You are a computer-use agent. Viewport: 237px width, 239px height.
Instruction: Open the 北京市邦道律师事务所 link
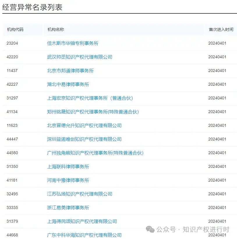[70, 71]
